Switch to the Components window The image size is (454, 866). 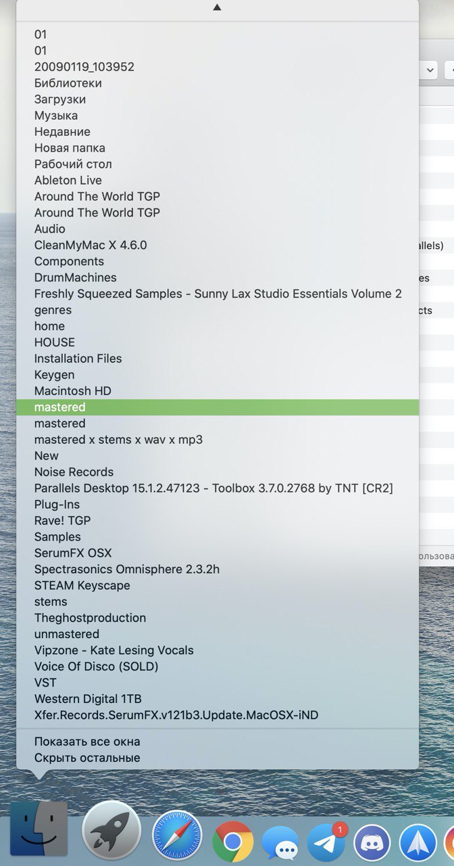(x=218, y=261)
